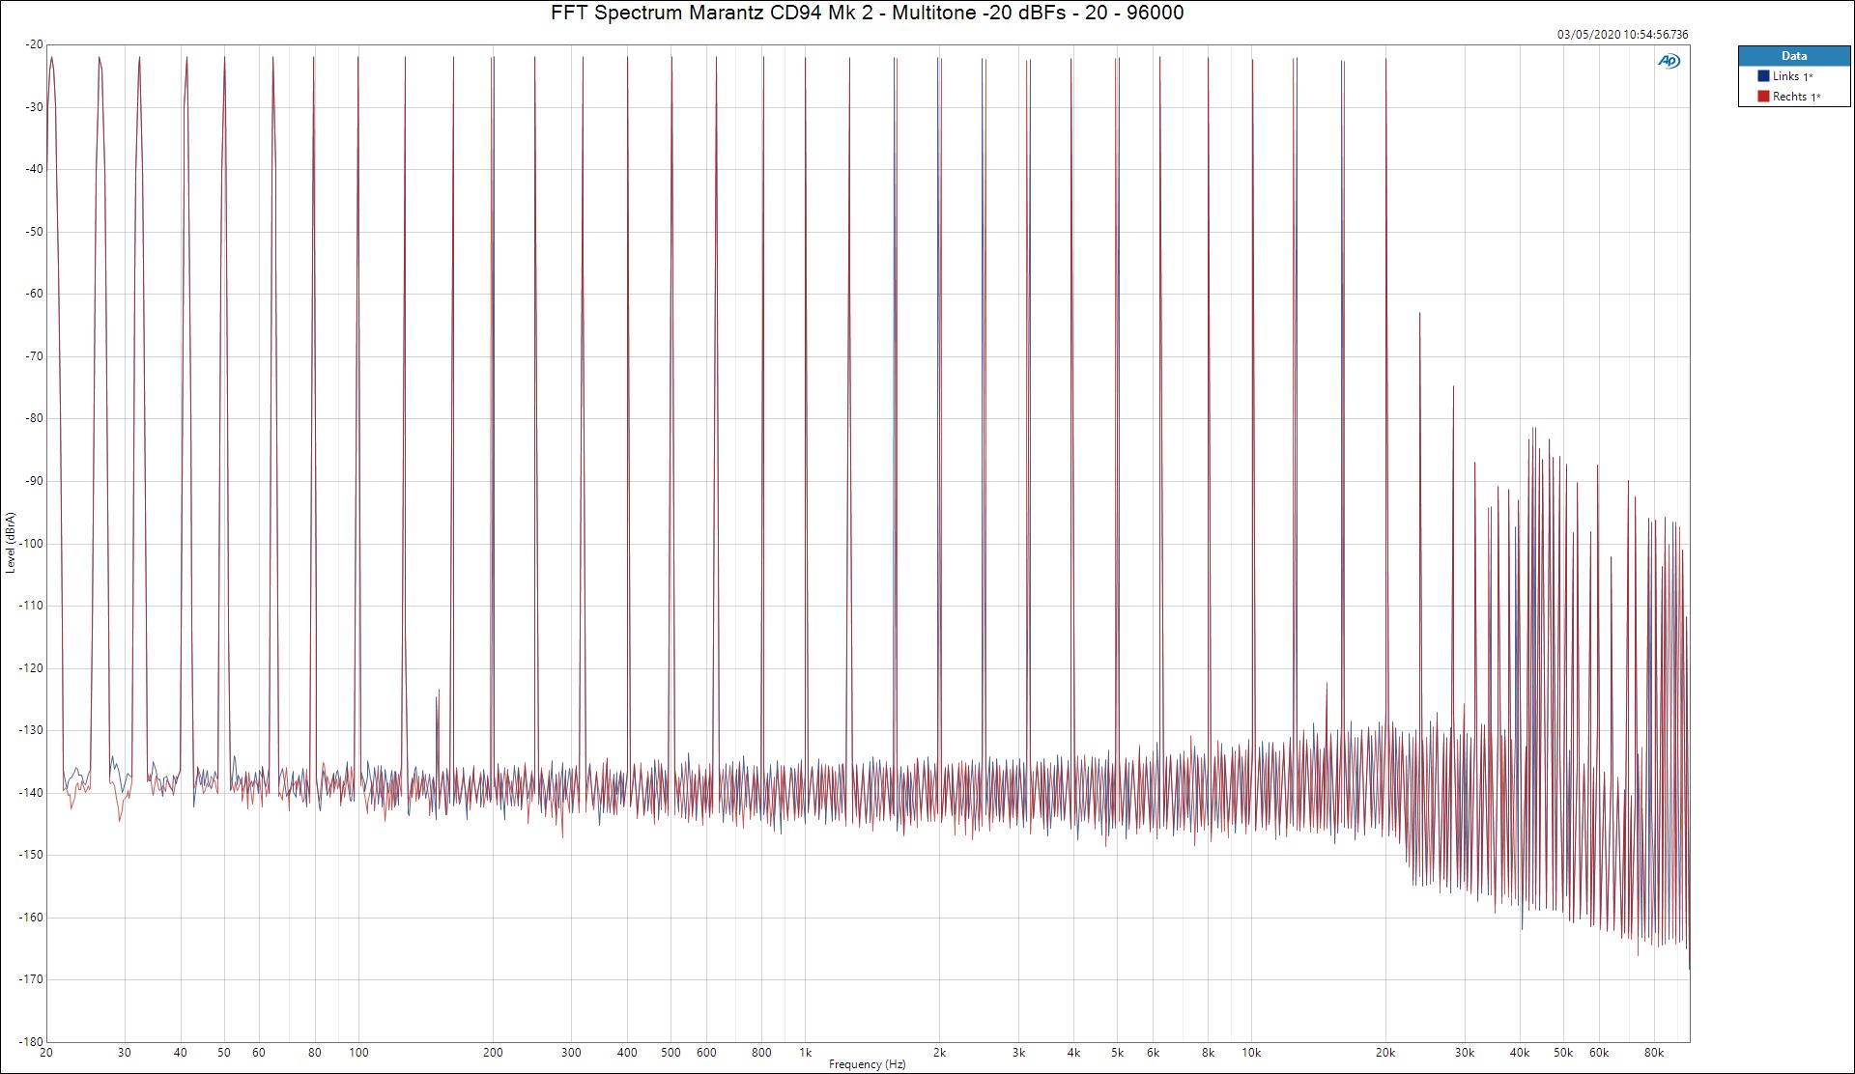The image size is (1855, 1074).
Task: Click the Level (dBrA) axis label
Action: point(10,542)
